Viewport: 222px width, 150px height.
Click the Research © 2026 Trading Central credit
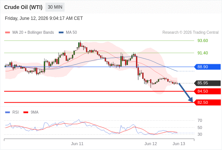[190, 33]
